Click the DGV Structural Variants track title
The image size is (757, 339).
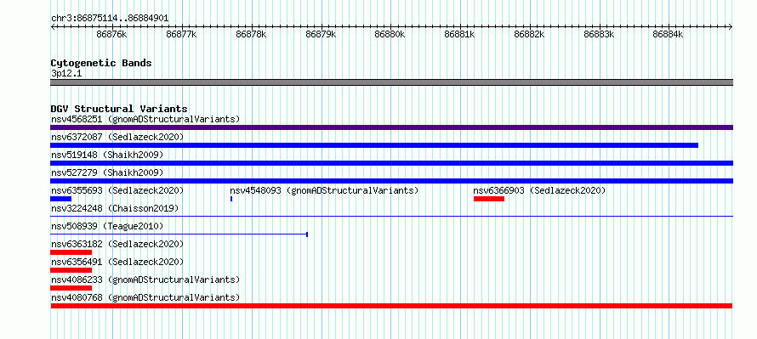tap(119, 109)
